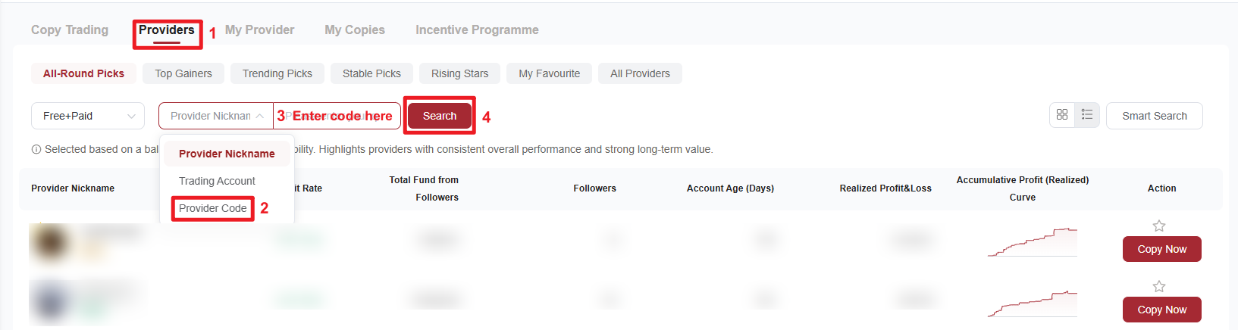Open second provider's profit curve chart

(1032, 303)
